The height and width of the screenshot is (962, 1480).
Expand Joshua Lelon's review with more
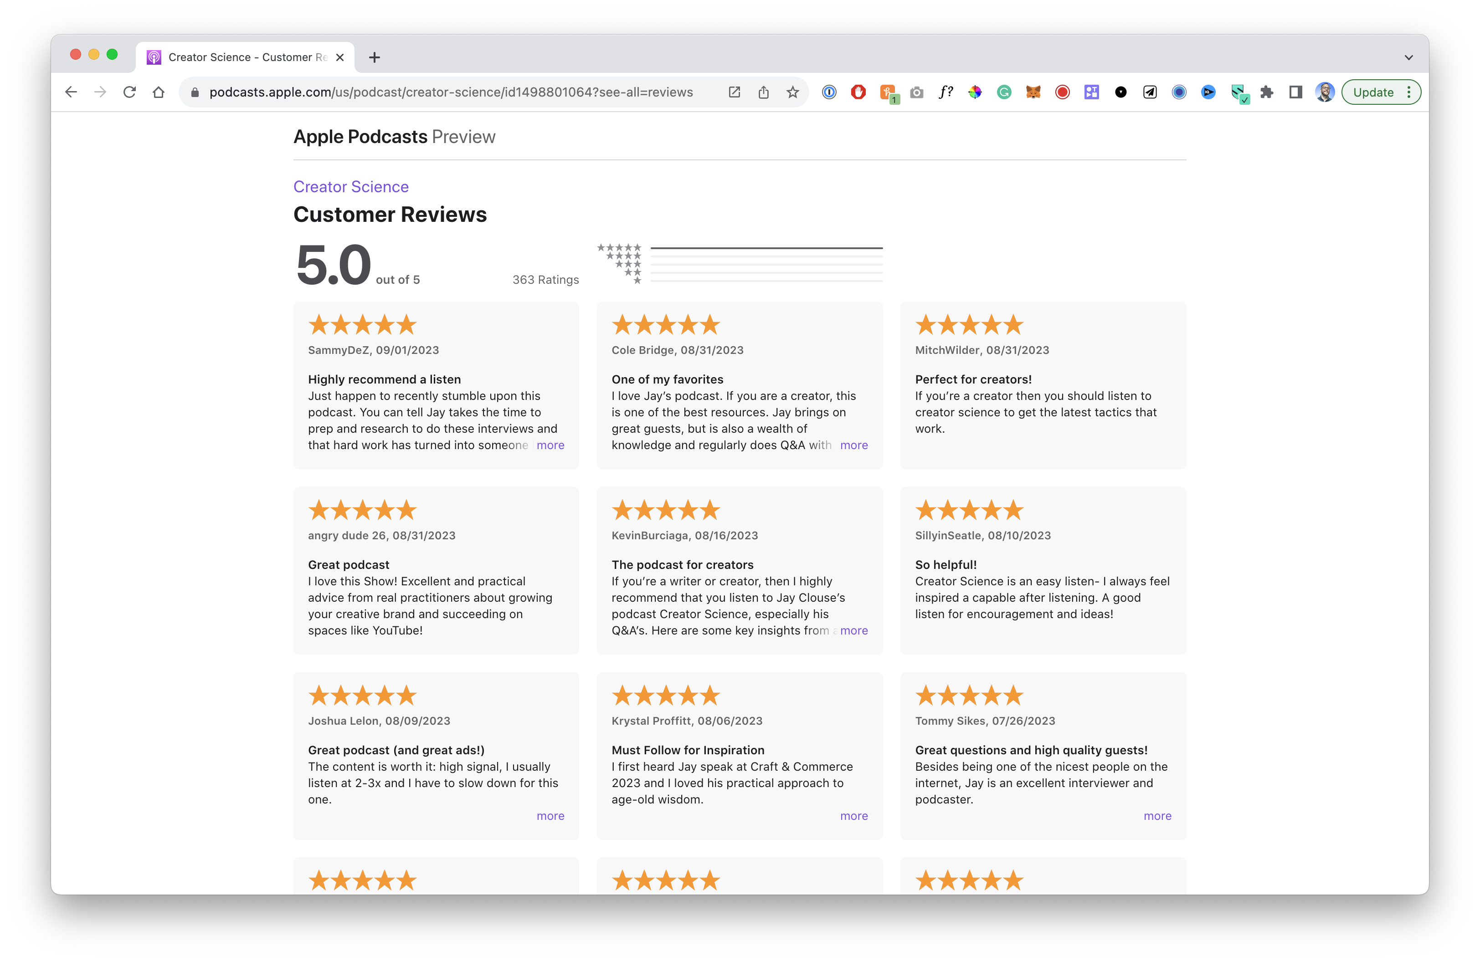pos(550,815)
